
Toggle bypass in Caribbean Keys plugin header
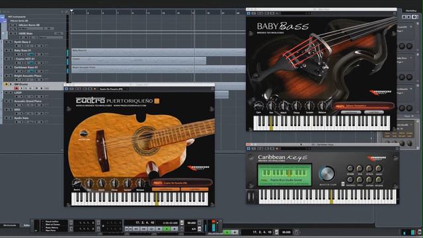pos(249,148)
